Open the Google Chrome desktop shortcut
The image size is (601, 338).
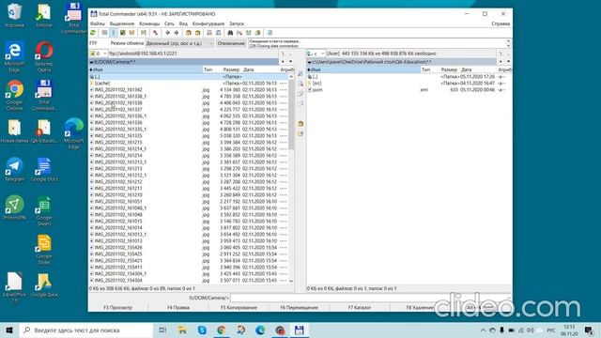pyautogui.click(x=14, y=96)
